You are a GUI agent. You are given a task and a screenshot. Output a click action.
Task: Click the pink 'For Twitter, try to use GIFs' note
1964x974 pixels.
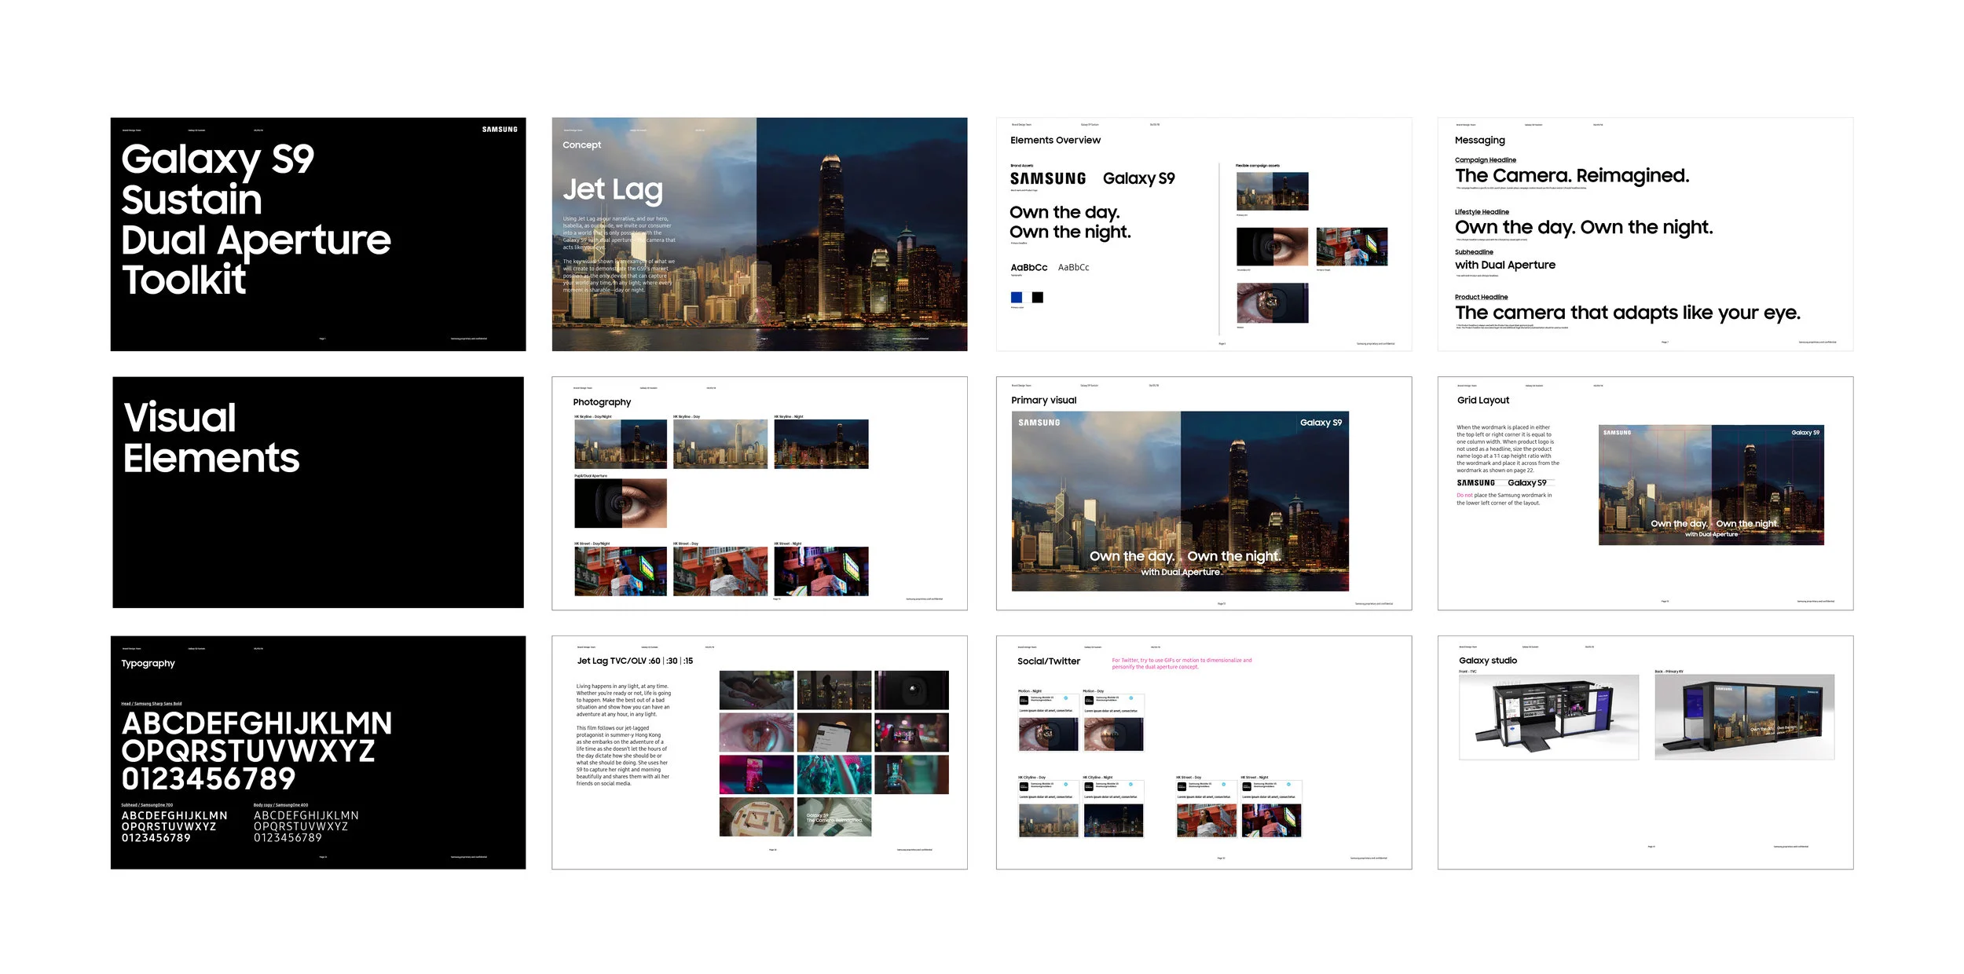pos(1182,664)
